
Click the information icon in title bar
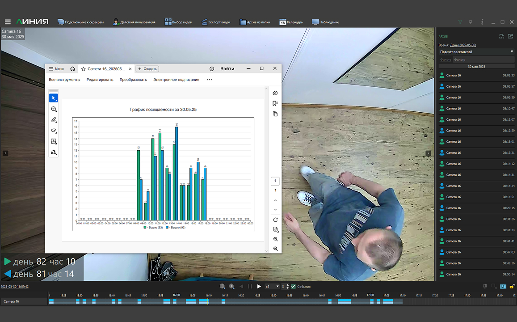pyautogui.click(x=482, y=22)
